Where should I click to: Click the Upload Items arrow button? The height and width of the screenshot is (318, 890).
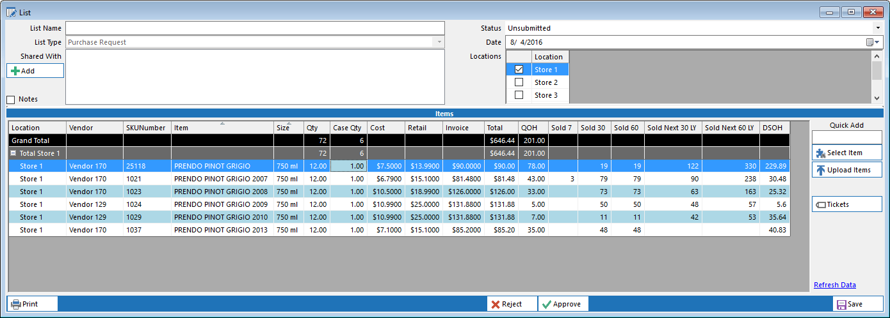(846, 170)
